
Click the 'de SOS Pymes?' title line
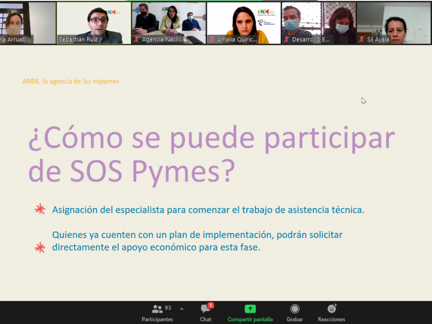(132, 172)
